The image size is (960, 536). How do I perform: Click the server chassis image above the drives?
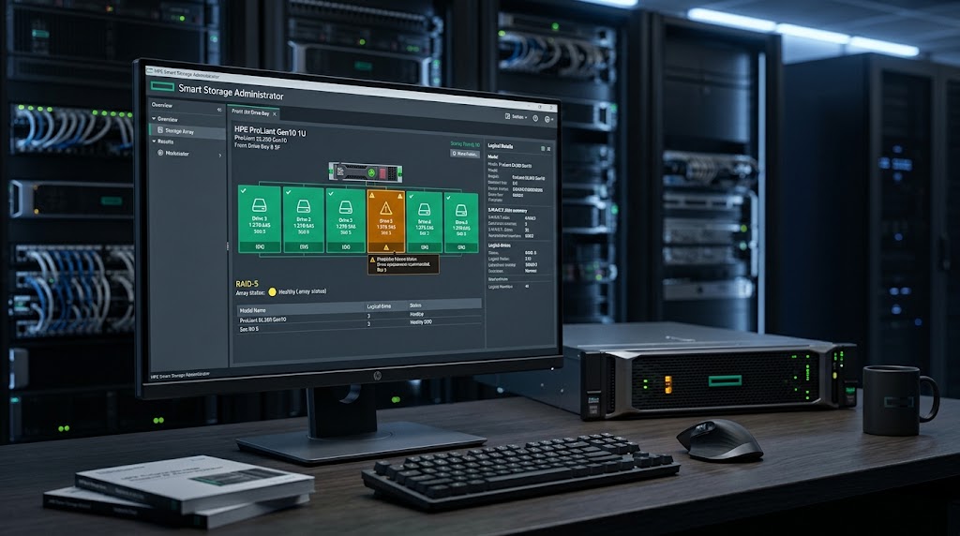365,172
